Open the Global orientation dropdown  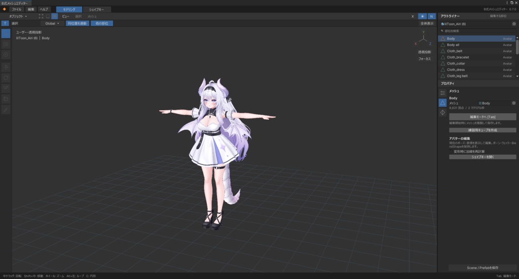pyautogui.click(x=52, y=23)
